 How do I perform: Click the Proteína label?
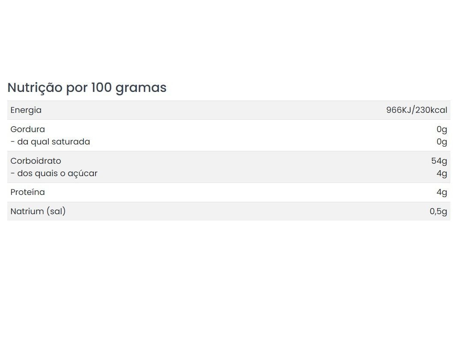[x=27, y=192]
